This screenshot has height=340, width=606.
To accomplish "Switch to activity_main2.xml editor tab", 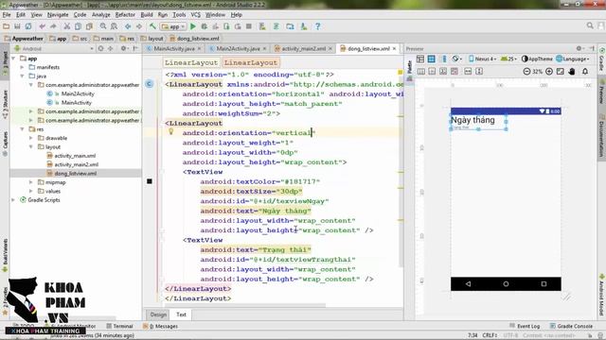I will click(303, 48).
